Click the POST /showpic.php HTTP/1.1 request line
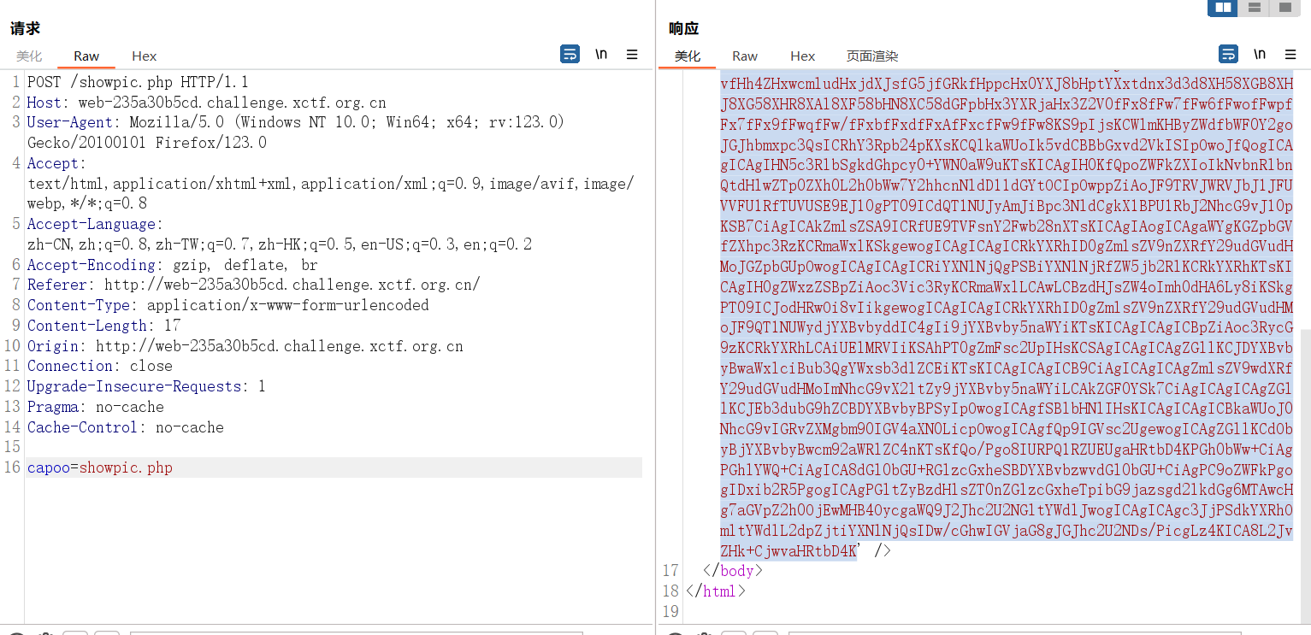Viewport: 1311px width, 635px height. pyautogui.click(x=138, y=82)
